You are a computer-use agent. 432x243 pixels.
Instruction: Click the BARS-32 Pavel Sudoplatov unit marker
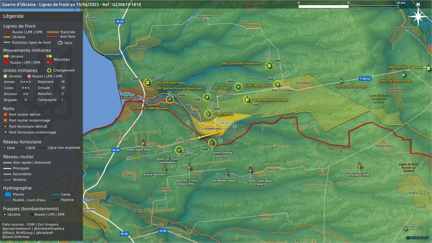(179, 150)
